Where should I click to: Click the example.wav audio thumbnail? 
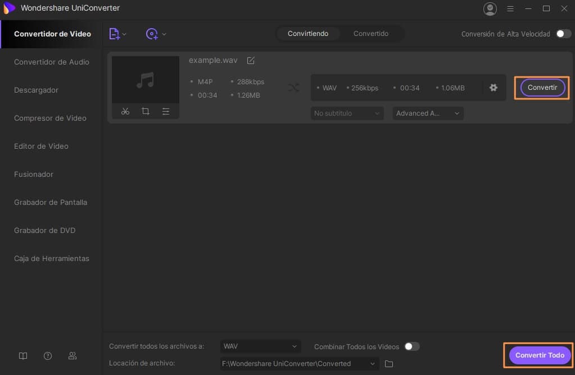pyautogui.click(x=146, y=80)
